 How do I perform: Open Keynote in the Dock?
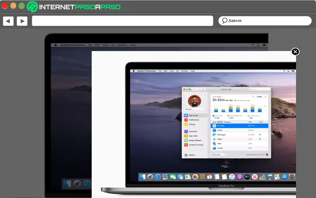270,177
